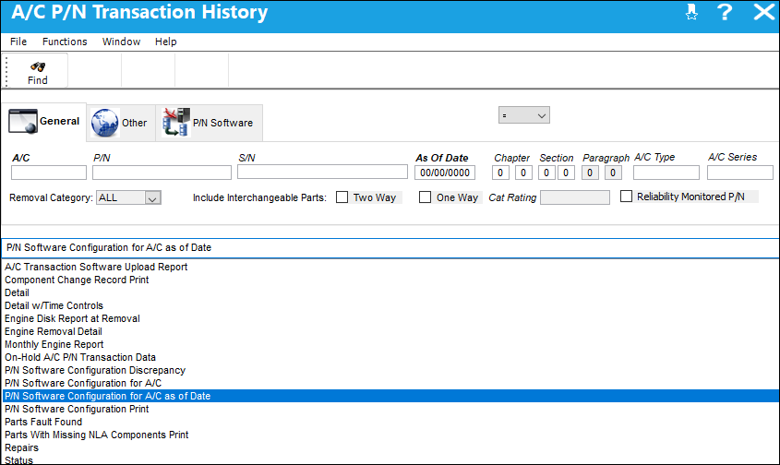Click the Other tab globe icon
This screenshot has height=465, width=780.
click(105, 123)
